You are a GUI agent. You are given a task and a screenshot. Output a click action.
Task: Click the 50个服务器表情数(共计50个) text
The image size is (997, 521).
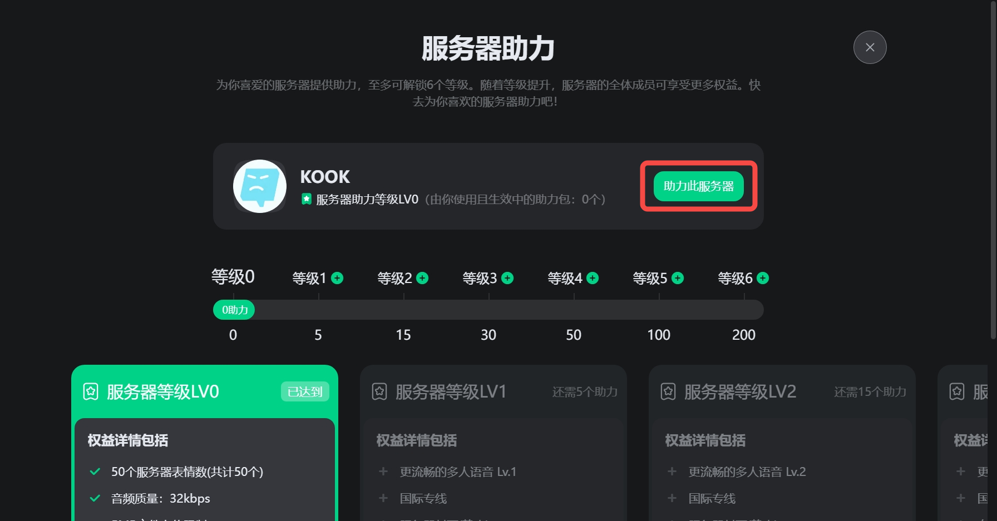[187, 472]
